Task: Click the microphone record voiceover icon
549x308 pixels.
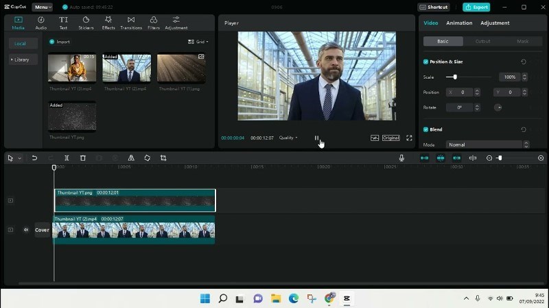Action: point(401,158)
